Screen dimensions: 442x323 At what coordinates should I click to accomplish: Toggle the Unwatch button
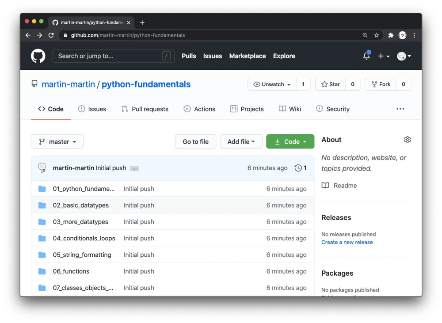click(x=272, y=84)
